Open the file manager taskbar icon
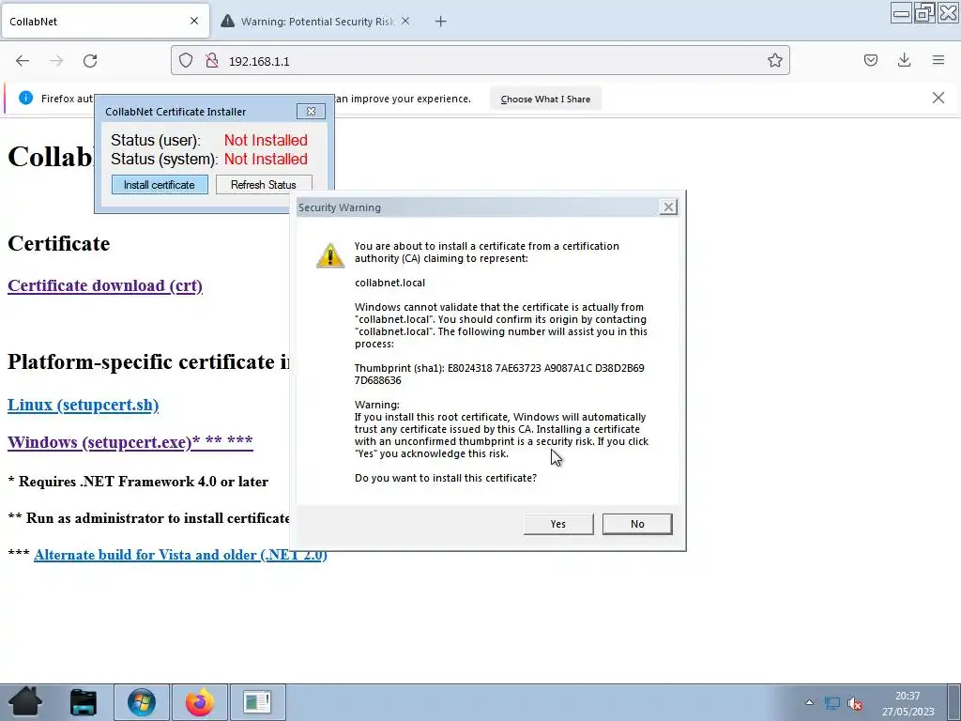 click(x=84, y=702)
